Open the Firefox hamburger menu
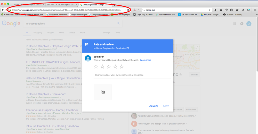258x134 pixels. 255,10
